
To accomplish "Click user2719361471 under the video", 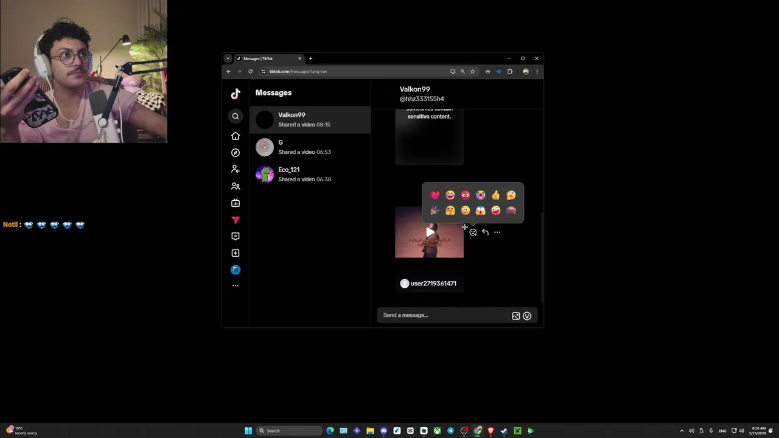I will tap(433, 283).
